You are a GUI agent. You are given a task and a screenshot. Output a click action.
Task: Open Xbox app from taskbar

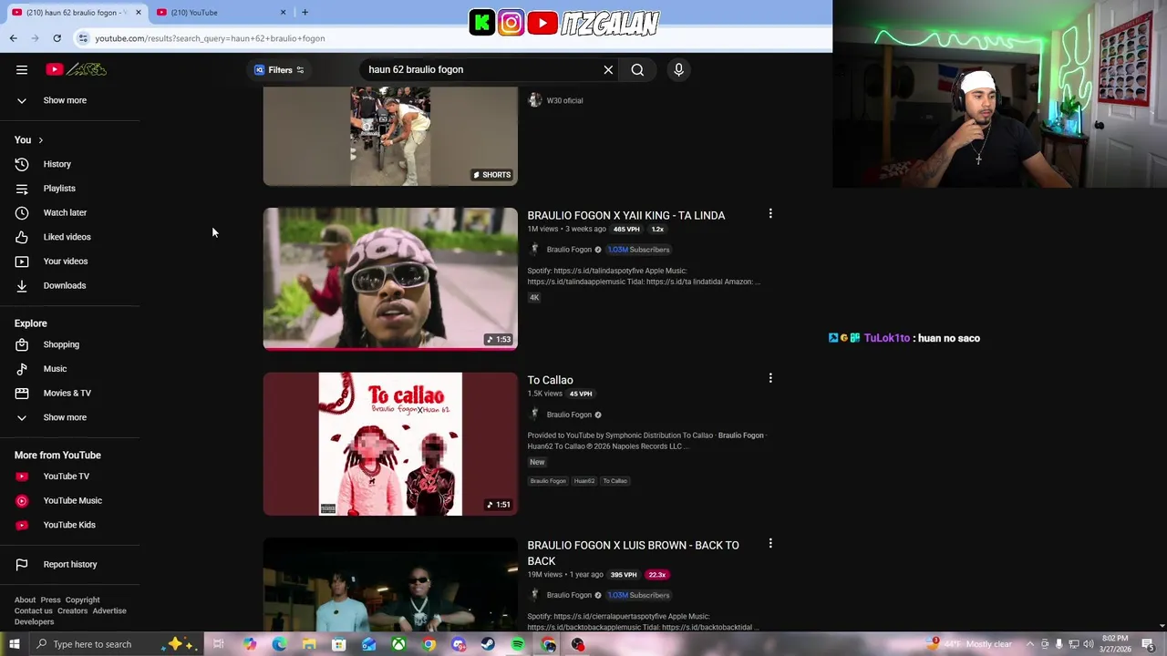point(398,644)
